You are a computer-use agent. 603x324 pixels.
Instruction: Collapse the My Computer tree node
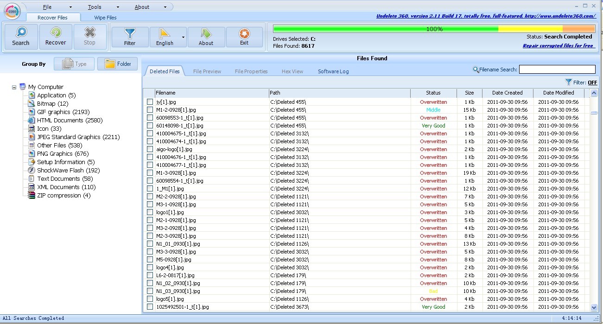coord(14,87)
